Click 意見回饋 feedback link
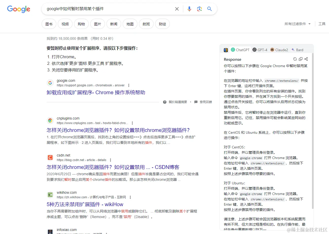 click(206, 102)
